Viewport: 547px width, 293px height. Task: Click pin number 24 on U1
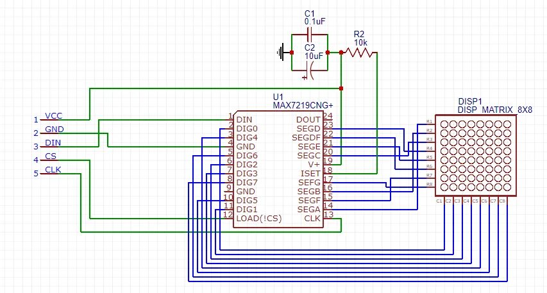pyautogui.click(x=328, y=116)
